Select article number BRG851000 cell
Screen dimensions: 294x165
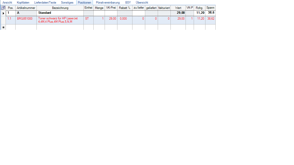pos(25,19)
